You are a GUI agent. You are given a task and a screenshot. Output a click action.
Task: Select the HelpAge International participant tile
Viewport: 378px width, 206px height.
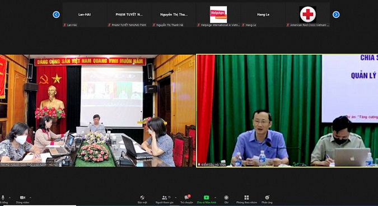[218, 15]
